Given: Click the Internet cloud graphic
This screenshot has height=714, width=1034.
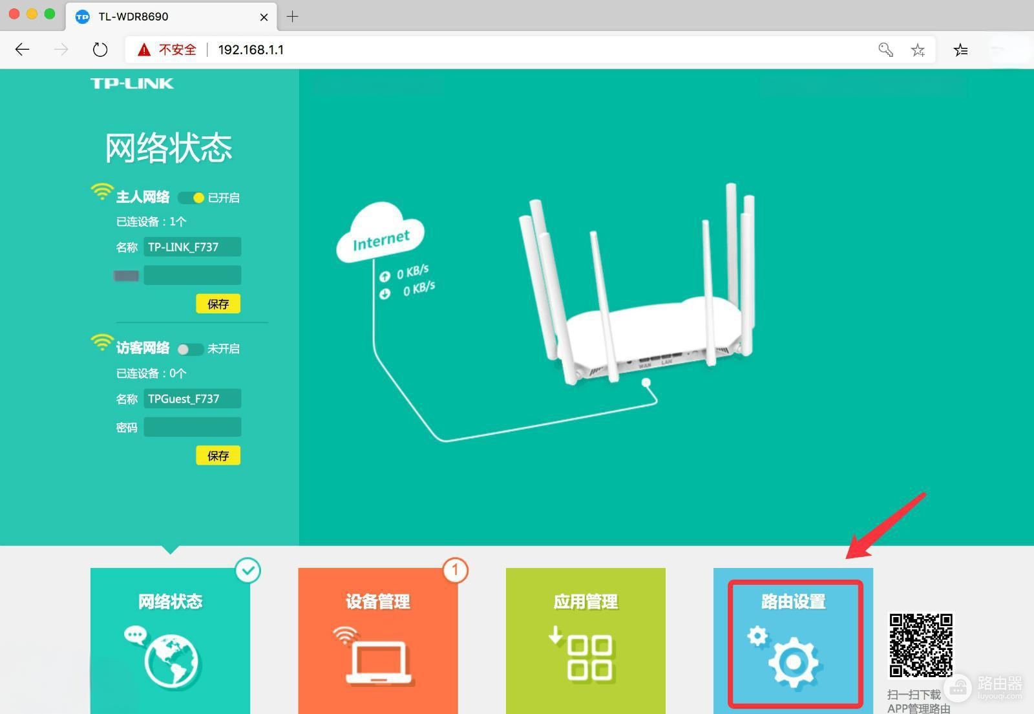Looking at the screenshot, I should (x=381, y=233).
